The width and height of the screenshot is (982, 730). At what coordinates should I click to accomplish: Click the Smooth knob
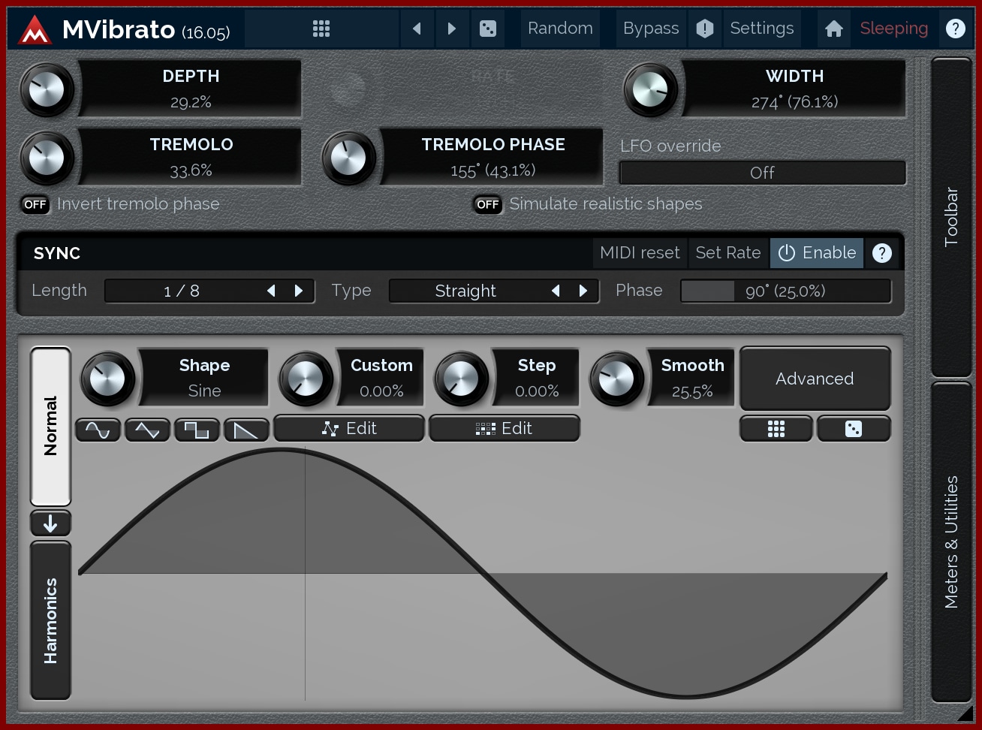tap(617, 379)
